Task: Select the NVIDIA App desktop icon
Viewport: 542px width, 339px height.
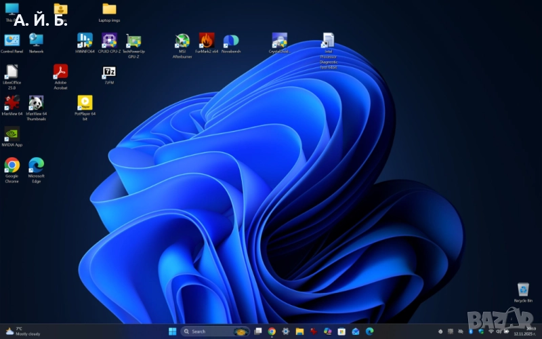Action: coord(12,134)
